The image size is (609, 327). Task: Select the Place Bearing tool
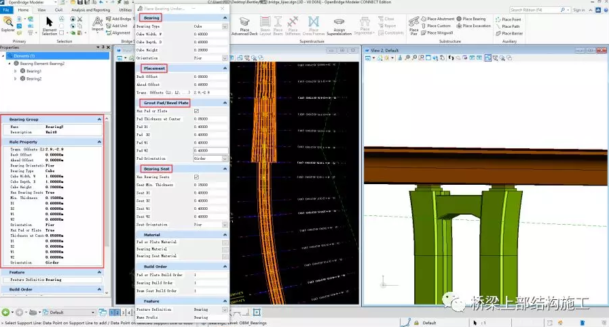point(471,18)
